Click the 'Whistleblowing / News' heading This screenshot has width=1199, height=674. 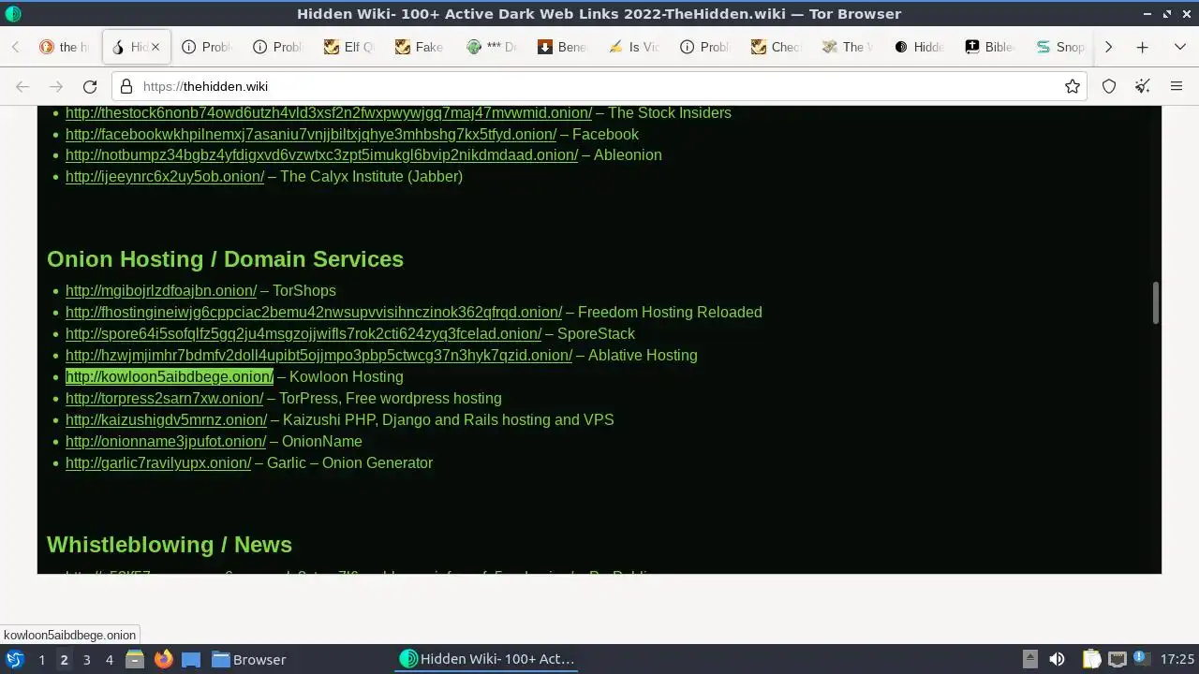tap(170, 545)
